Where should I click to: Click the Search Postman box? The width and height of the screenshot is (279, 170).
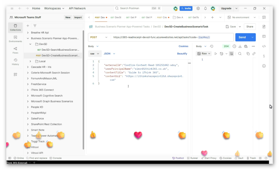click(x=138, y=8)
